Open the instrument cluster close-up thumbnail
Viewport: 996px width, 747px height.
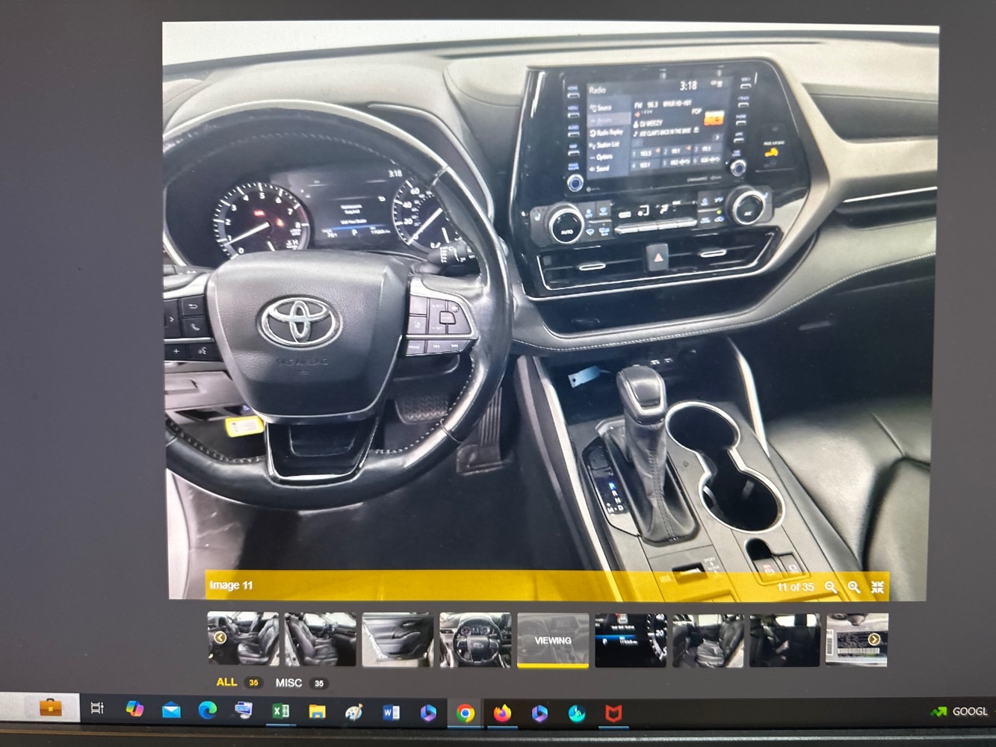(x=631, y=640)
